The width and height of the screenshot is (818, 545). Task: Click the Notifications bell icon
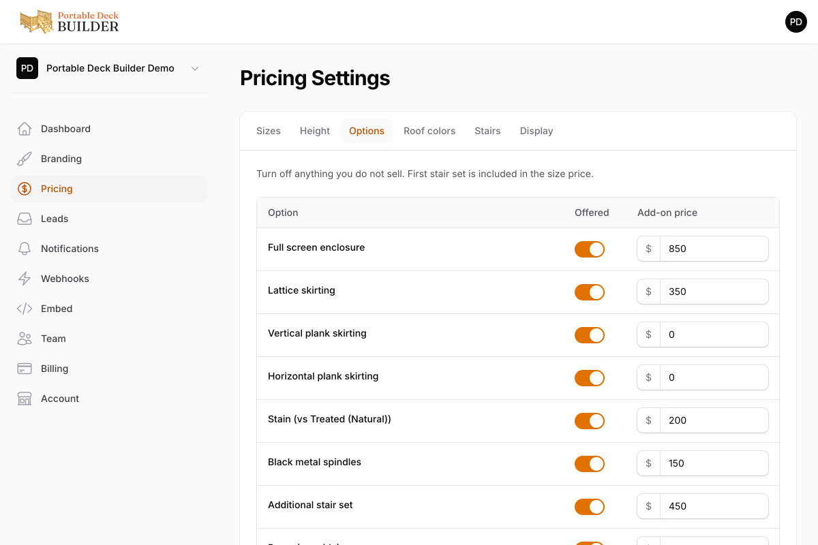(x=25, y=249)
